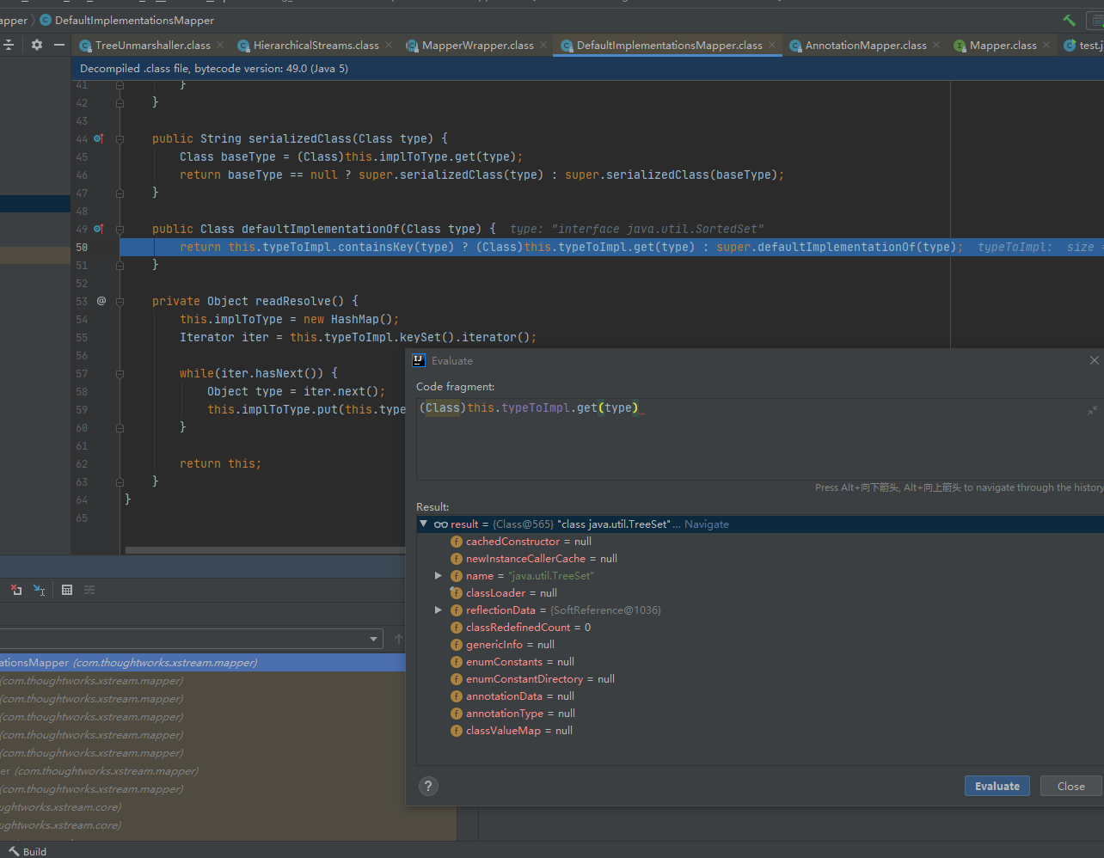The height and width of the screenshot is (858, 1104).
Task: Open the thread selection dropdown
Action: point(374,639)
